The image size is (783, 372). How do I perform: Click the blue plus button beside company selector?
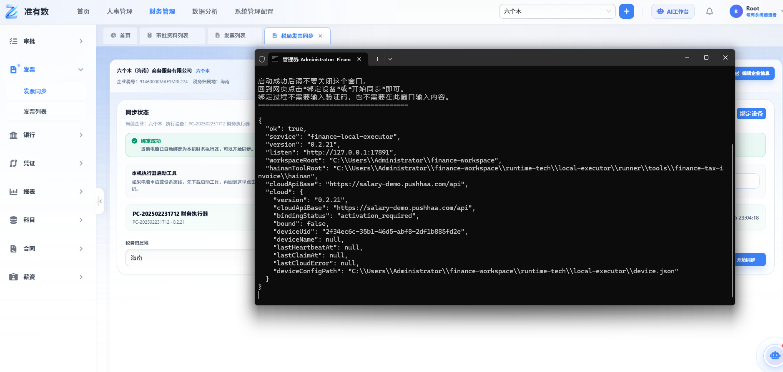pyautogui.click(x=626, y=11)
